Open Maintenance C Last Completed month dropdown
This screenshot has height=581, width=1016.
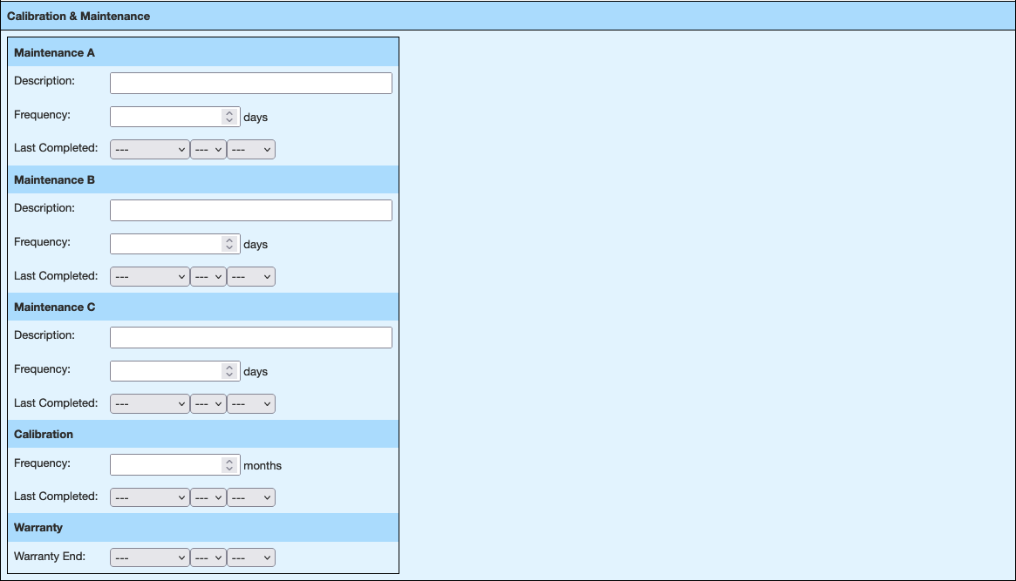(149, 404)
